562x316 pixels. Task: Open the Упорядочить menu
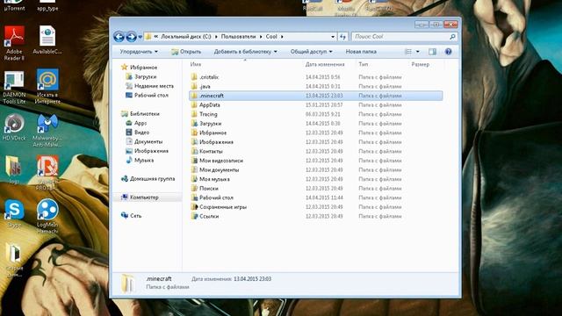(139, 52)
